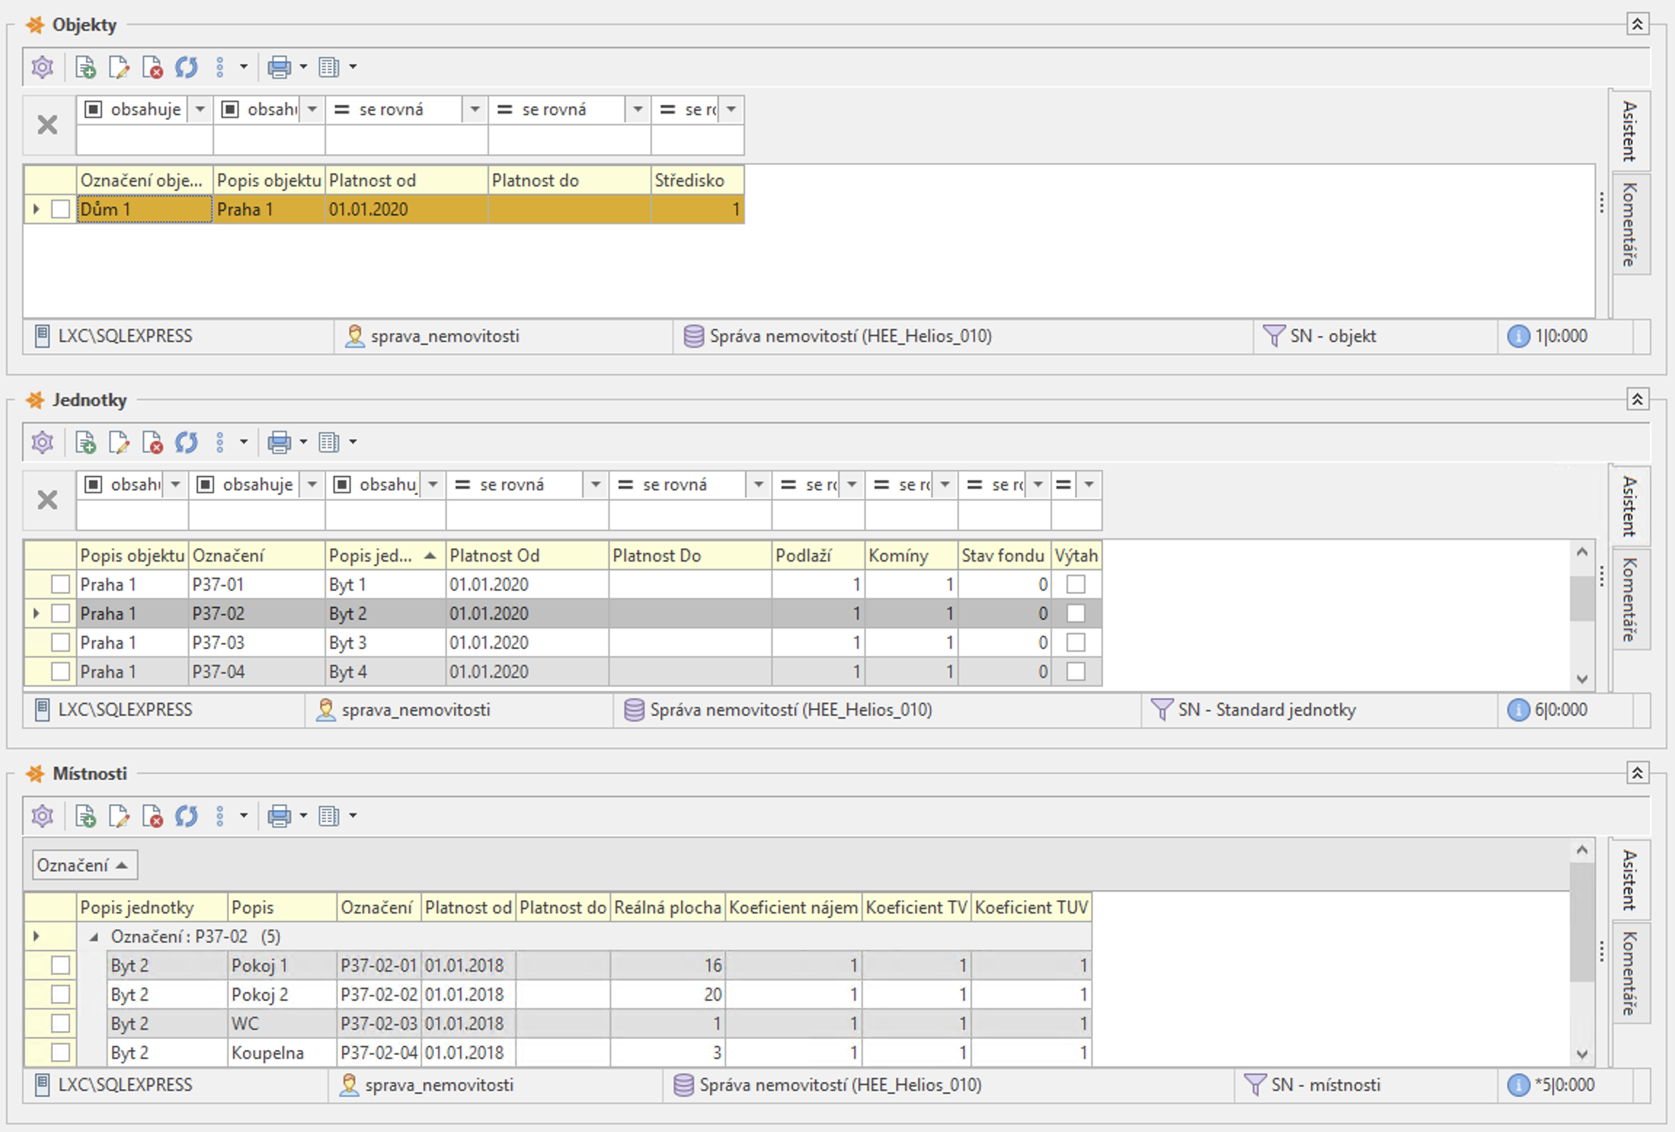Click the Popis objektu filter input in Objekty

tap(268, 140)
